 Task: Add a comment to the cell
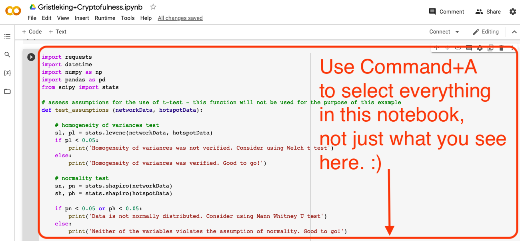click(x=469, y=48)
